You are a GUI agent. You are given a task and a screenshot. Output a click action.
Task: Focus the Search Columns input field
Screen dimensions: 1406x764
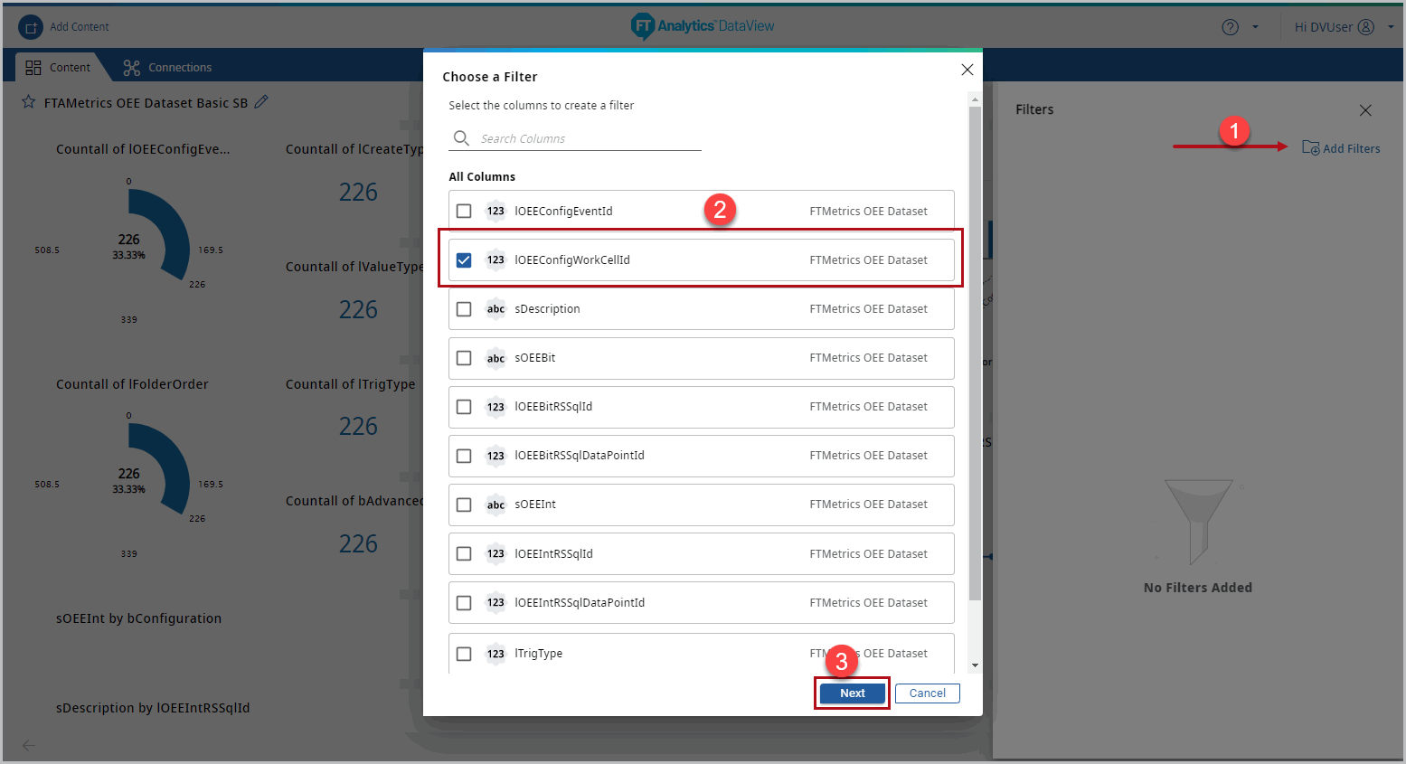588,139
